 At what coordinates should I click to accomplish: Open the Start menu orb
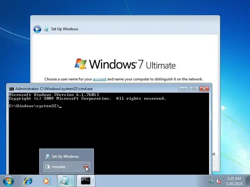pyautogui.click(x=8, y=181)
